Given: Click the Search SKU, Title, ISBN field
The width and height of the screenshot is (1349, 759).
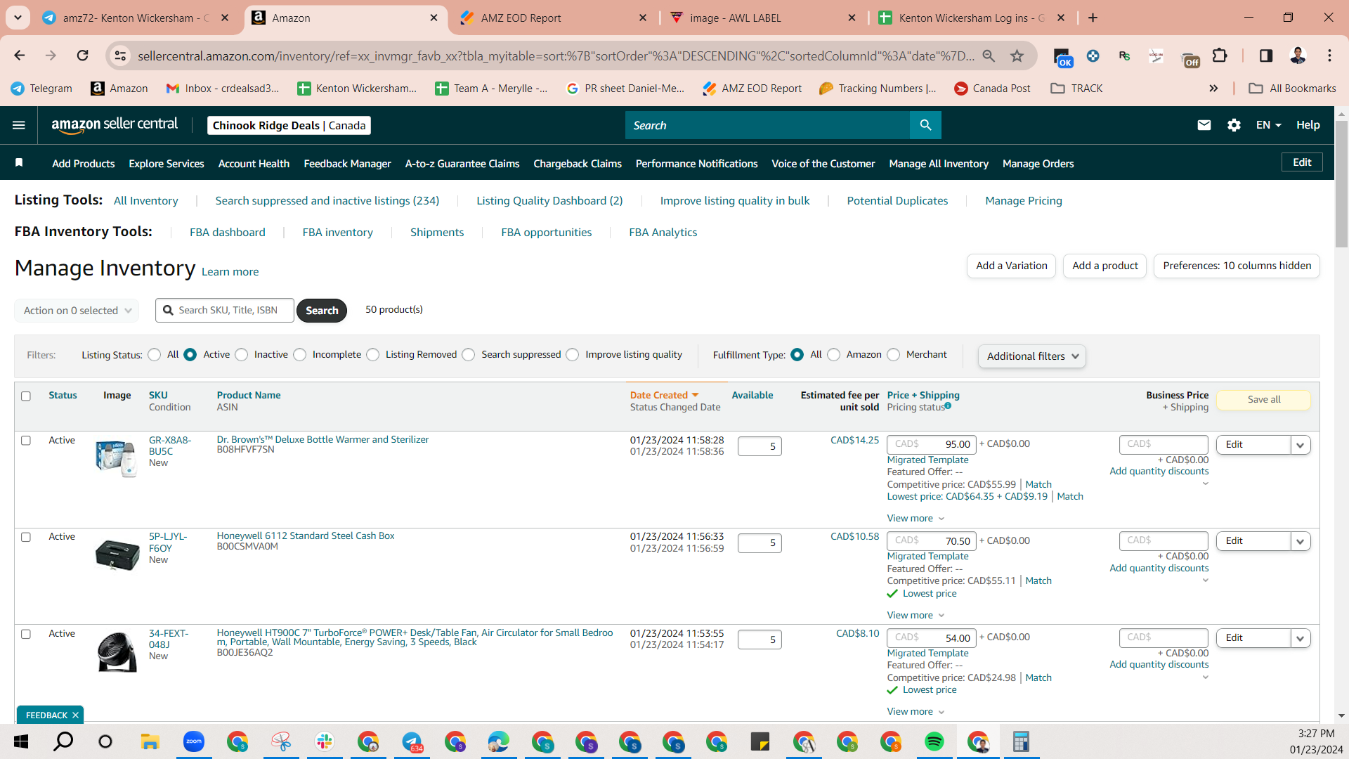Looking at the screenshot, I should [225, 310].
